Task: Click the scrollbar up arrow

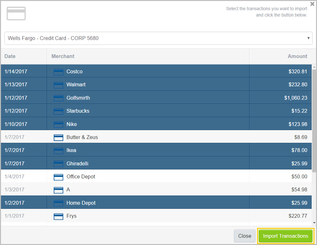Action: pos(314,67)
